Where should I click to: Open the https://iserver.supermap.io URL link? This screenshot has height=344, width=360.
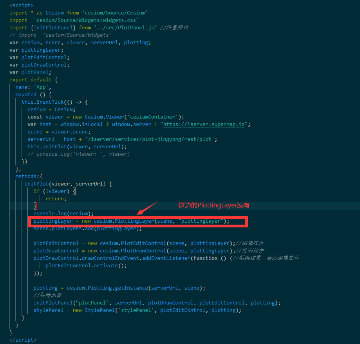(x=204, y=124)
